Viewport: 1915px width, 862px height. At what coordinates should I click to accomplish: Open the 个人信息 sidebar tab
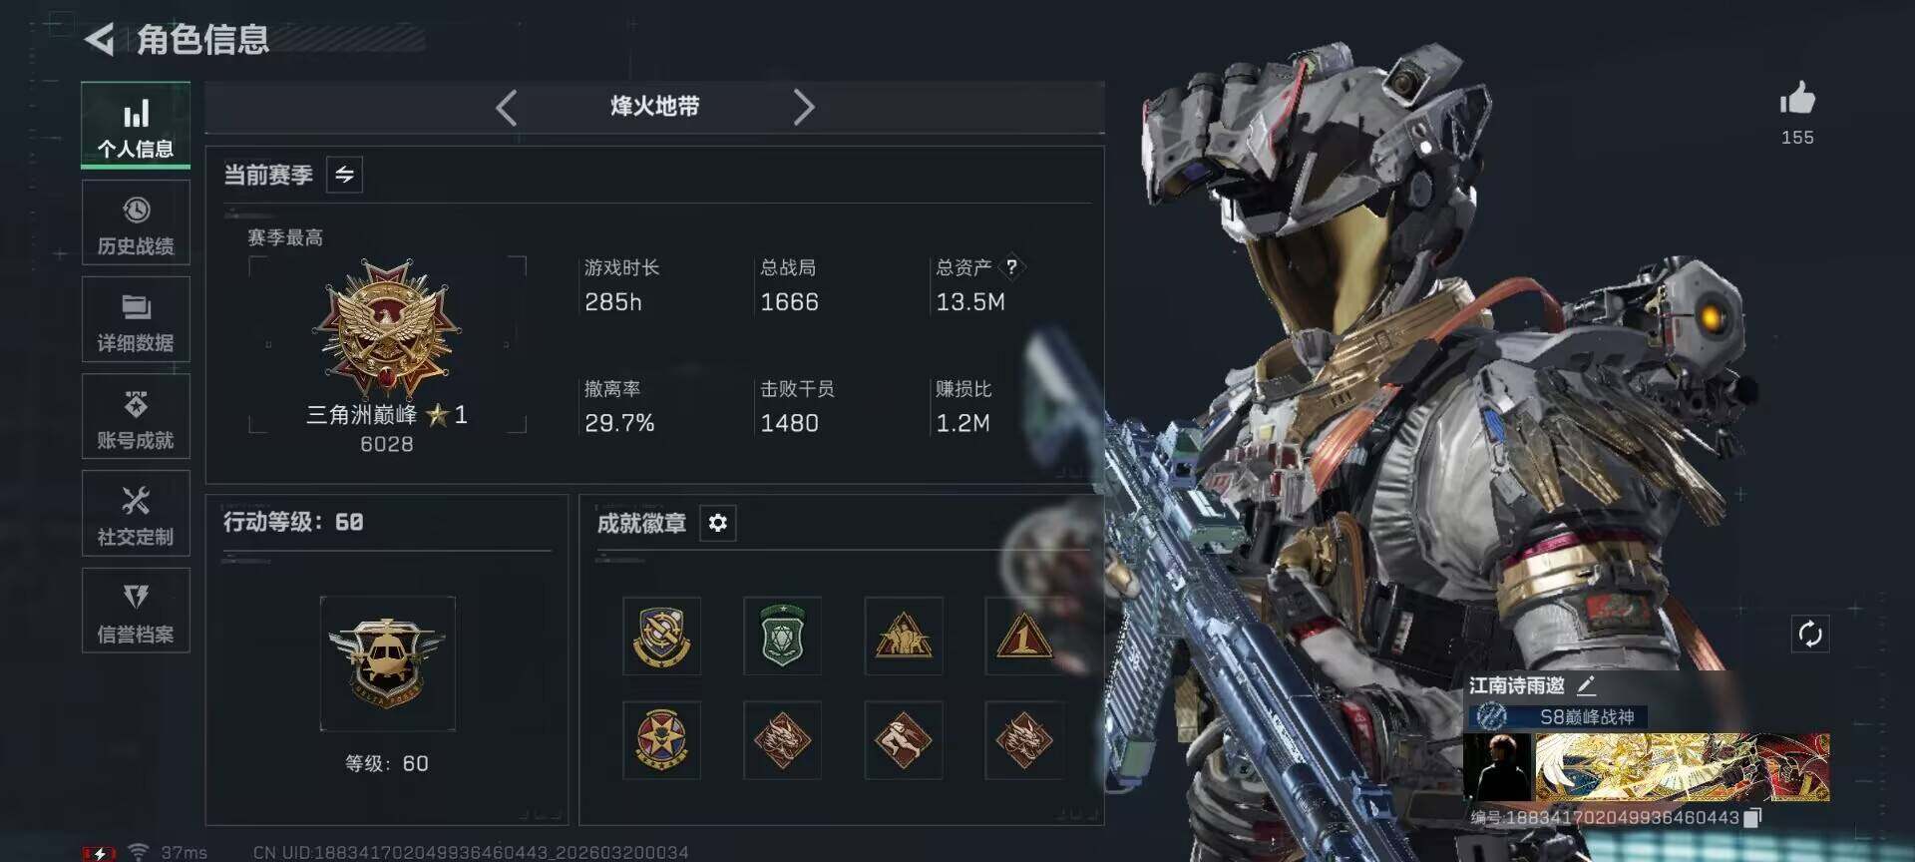pos(136,126)
